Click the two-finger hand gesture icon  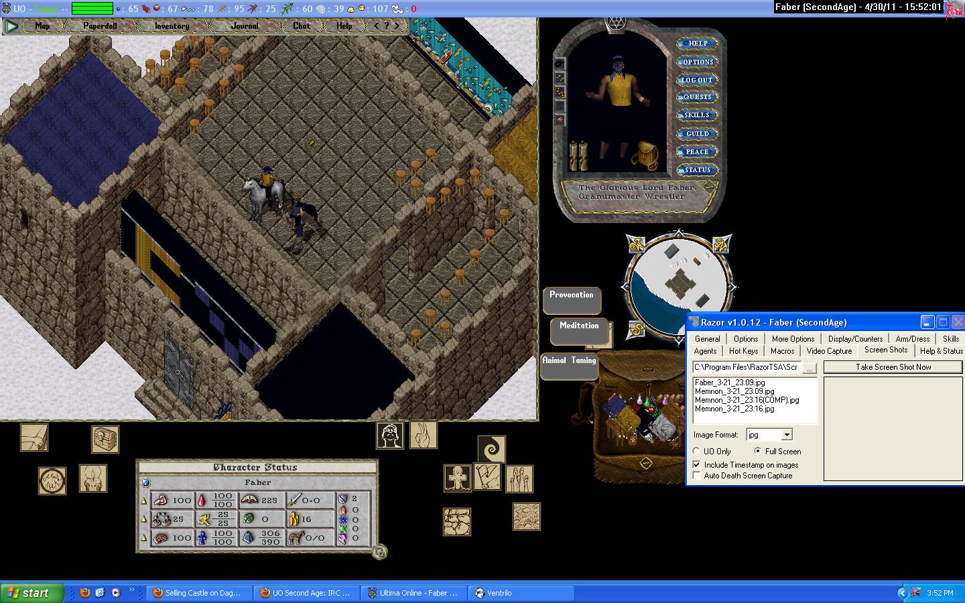424,435
